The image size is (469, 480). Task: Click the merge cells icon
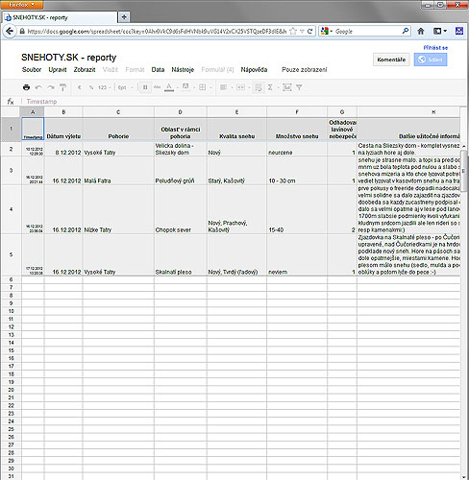point(240,87)
